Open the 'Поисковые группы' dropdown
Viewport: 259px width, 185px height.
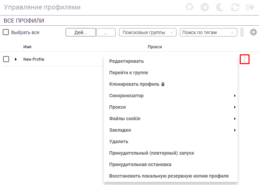point(148,32)
